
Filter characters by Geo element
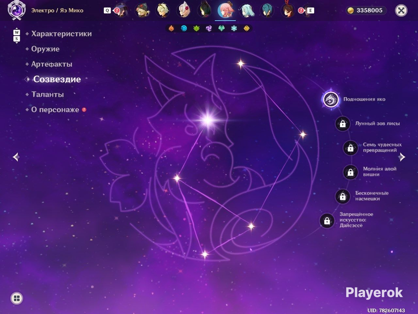(x=247, y=28)
